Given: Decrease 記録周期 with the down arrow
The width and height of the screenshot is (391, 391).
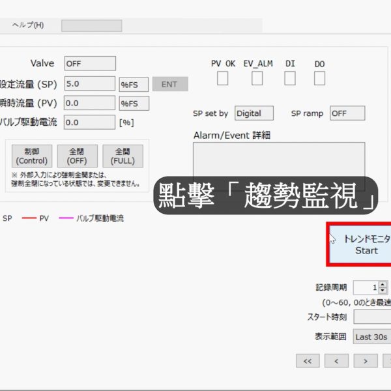Looking at the screenshot, I should [x=383, y=290].
